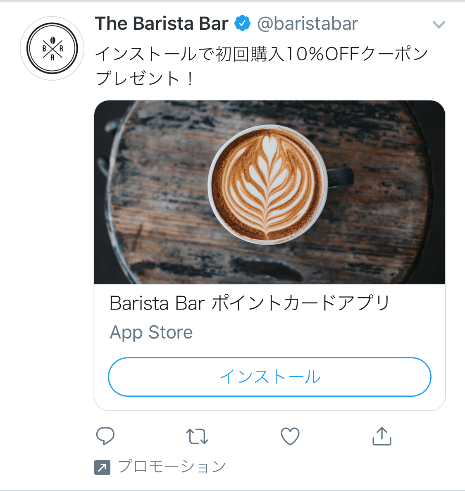The width and height of the screenshot is (465, 491).
Task: Open the share icon under the tweet
Action: [x=382, y=436]
